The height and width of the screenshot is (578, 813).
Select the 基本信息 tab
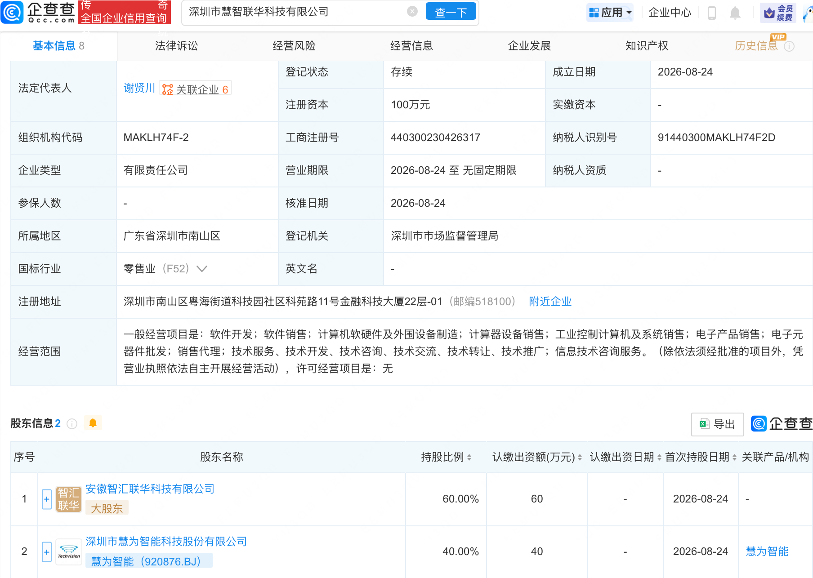(58, 46)
